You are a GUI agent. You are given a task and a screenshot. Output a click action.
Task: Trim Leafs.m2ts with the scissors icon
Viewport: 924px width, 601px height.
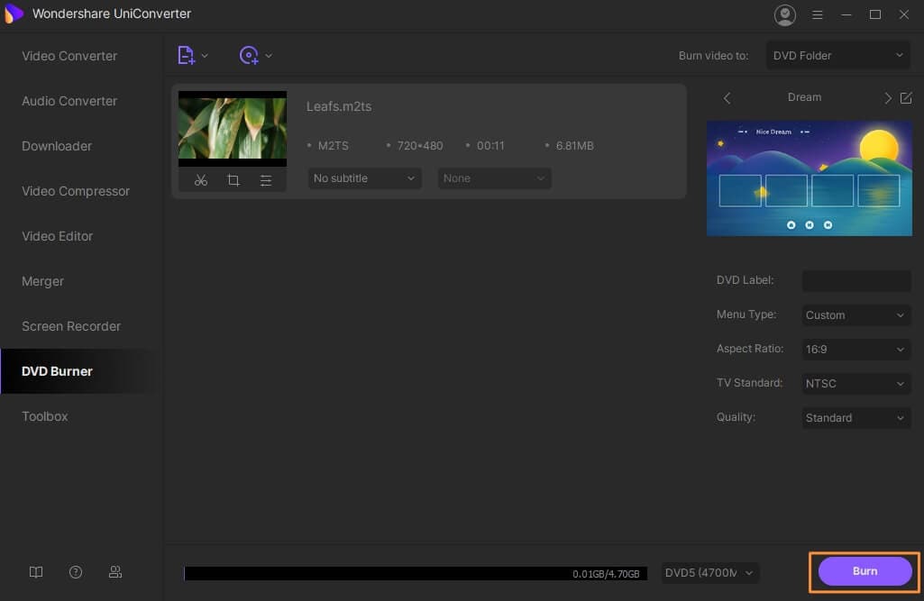pos(201,180)
